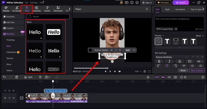207x109 pixels.
Task: Click the Export button
Action: pyautogui.click(x=181, y=3)
